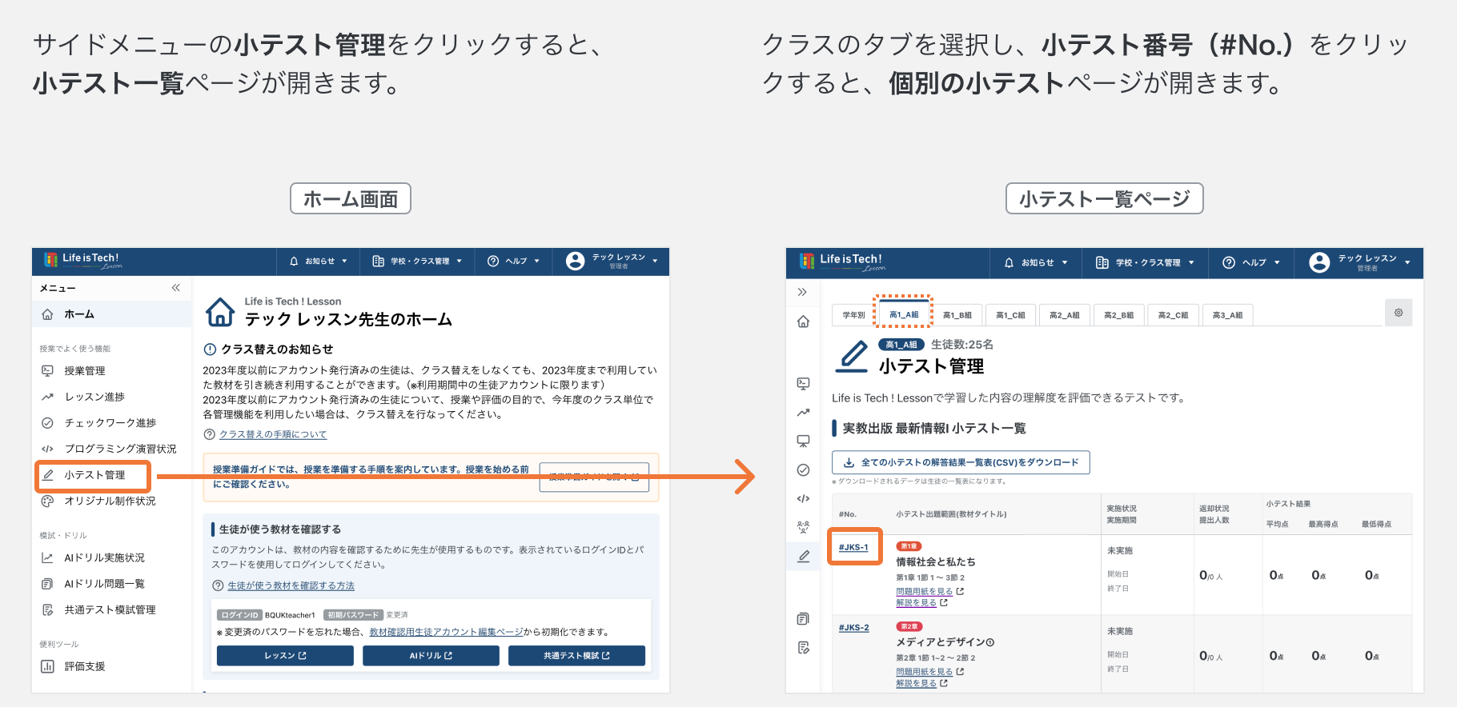Download all quiz answer results CSV
The image size is (1457, 707).
pyautogui.click(x=961, y=462)
